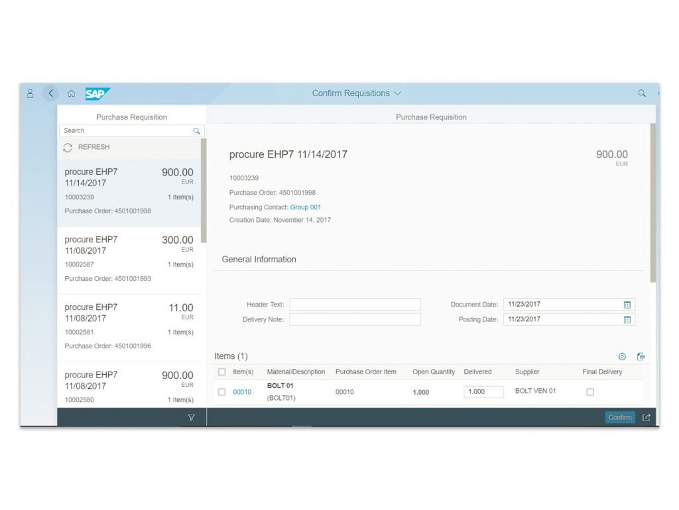Screen dimensions: 679x510
Task: Open the Confirm Requisitions title dropdown
Action: (x=397, y=93)
